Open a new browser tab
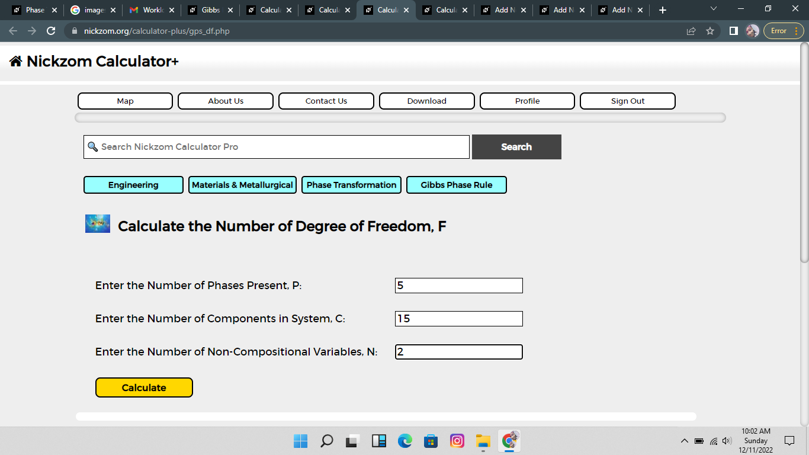Screen dimensions: 809x455 tap(663, 10)
